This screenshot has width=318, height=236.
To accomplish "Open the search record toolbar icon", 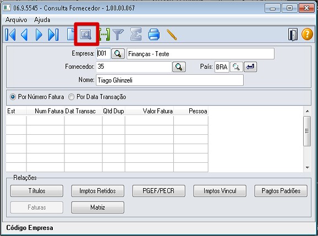I will click(86, 35).
